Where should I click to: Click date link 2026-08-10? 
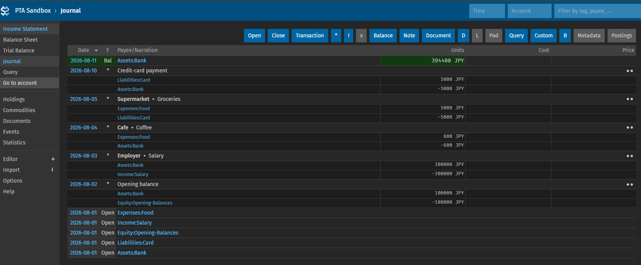(x=84, y=70)
